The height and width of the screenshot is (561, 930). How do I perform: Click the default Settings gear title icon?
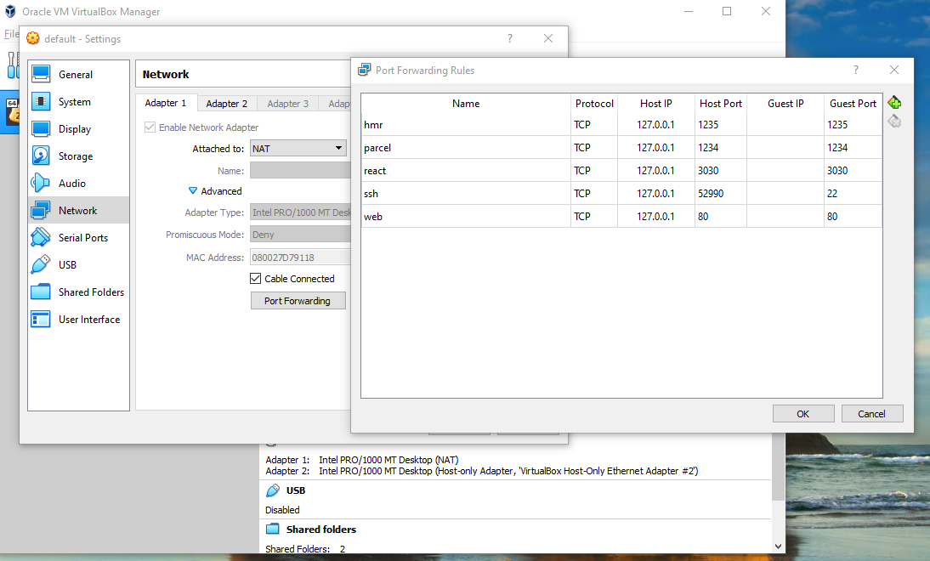point(33,38)
